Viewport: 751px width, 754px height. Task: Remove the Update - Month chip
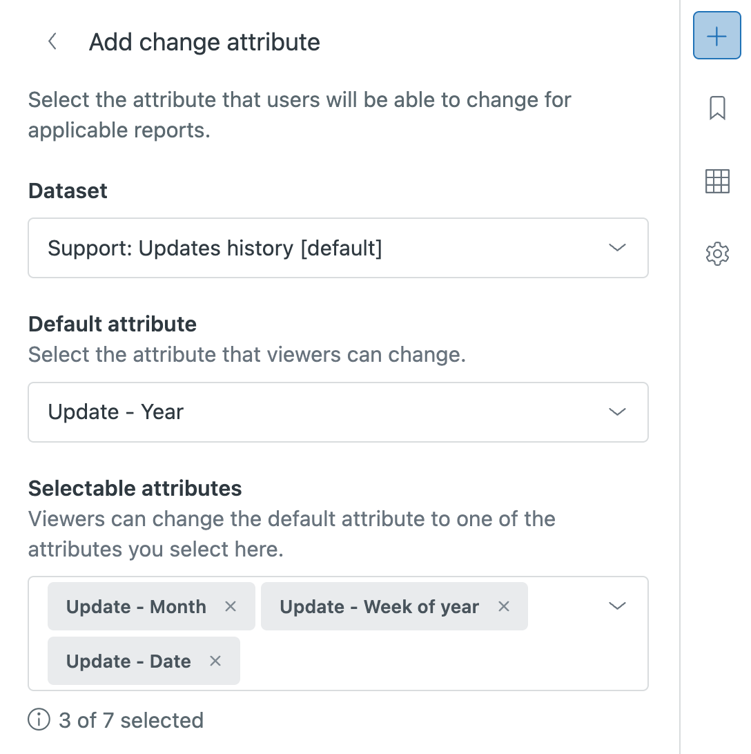[x=231, y=606]
